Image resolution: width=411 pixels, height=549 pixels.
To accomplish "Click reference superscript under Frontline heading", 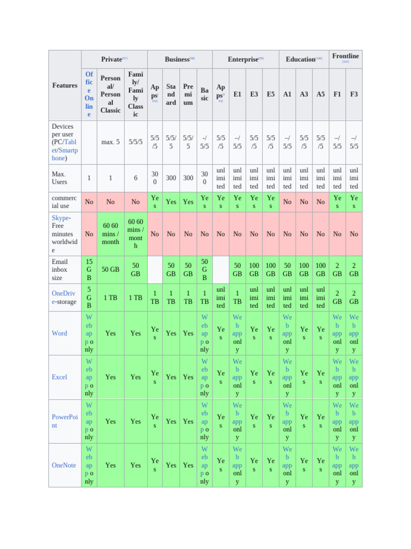I will [x=346, y=62].
